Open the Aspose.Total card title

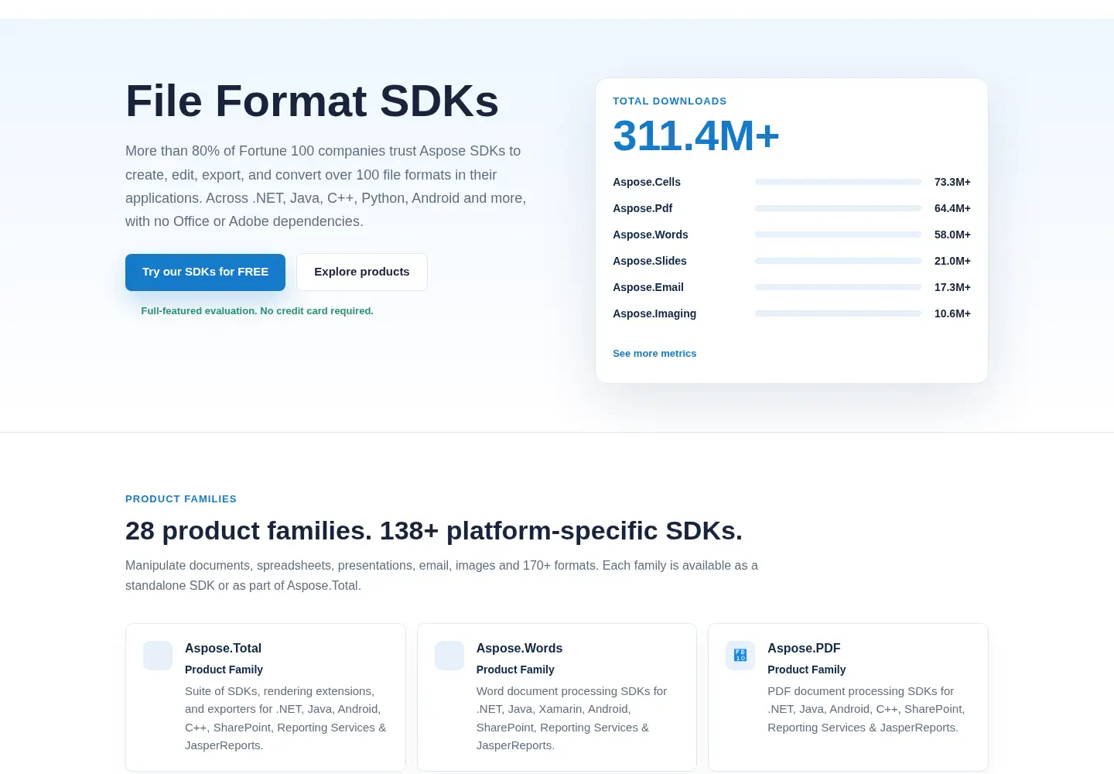click(223, 649)
